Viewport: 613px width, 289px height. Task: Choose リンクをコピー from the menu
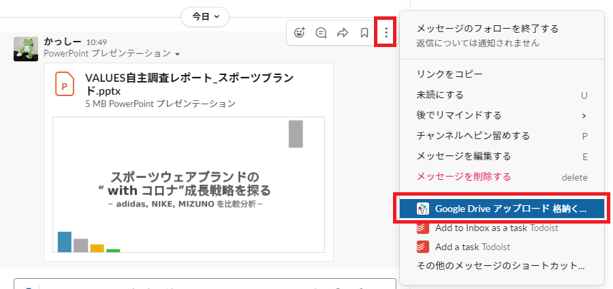[502, 74]
